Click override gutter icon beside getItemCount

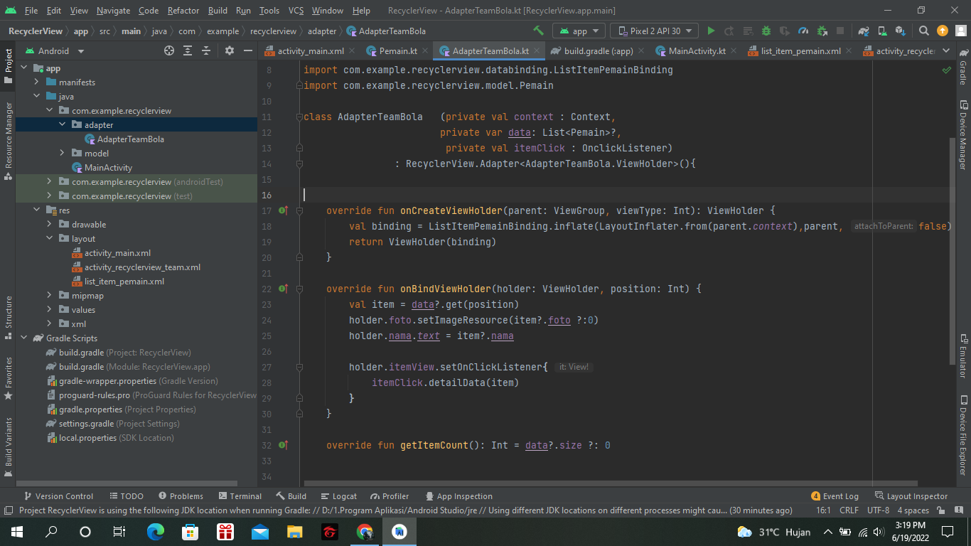tap(283, 445)
